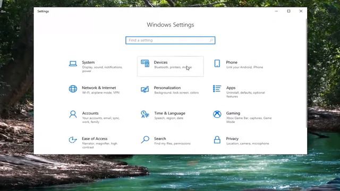The height and width of the screenshot is (191, 340).
Task: Click the magnifier icon in the search box
Action: click(x=211, y=40)
